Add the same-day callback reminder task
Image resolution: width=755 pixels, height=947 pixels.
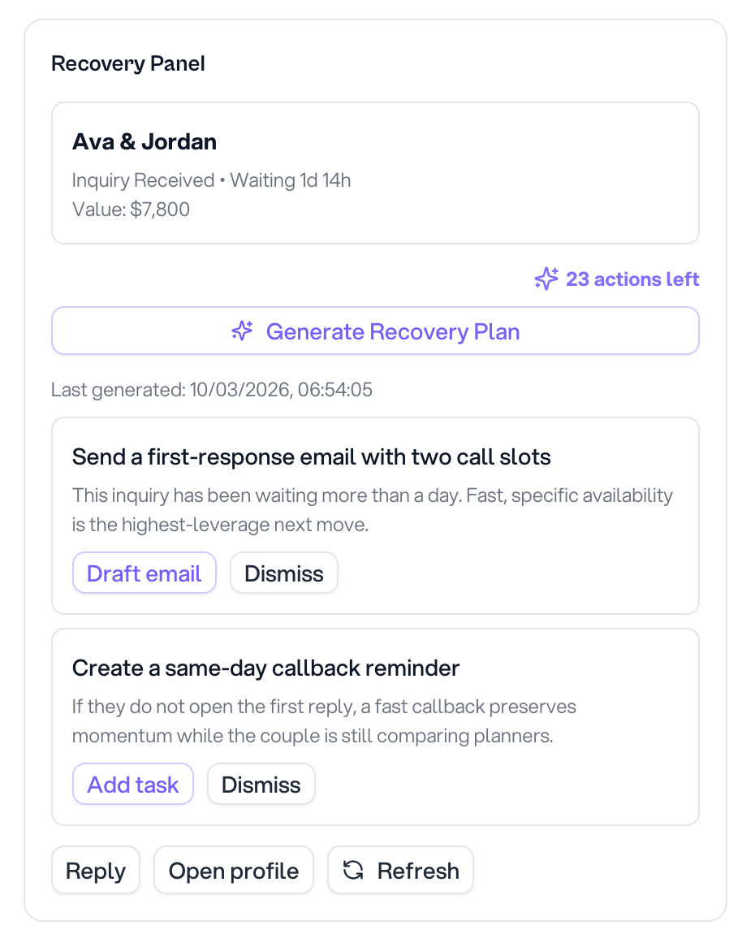[x=132, y=784]
